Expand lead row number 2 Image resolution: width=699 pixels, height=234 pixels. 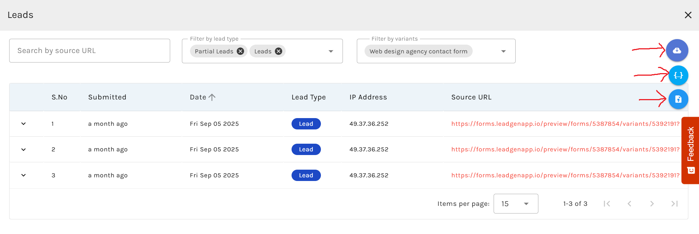click(x=23, y=150)
